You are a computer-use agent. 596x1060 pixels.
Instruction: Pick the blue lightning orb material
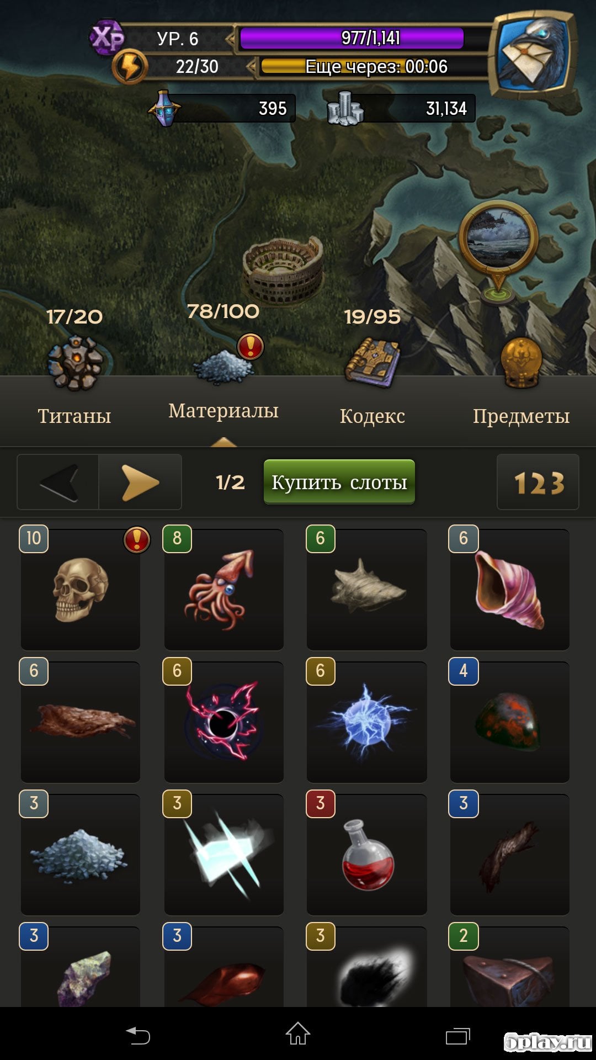coord(367,722)
